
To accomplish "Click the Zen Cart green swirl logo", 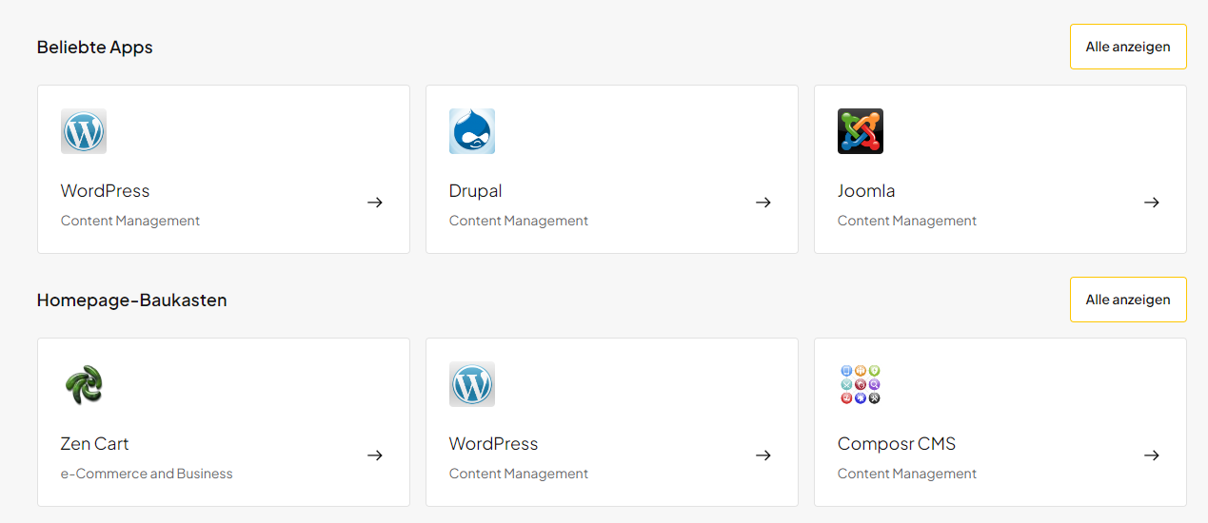I will [x=84, y=384].
